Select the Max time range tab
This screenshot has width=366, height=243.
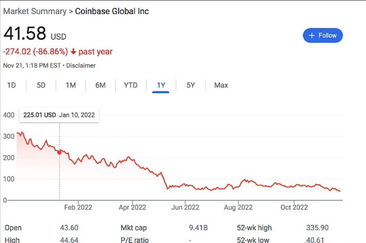coord(221,85)
